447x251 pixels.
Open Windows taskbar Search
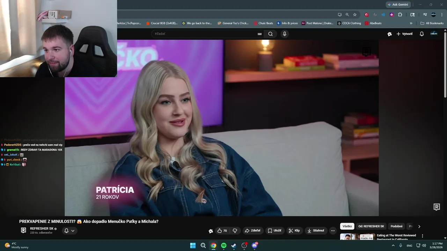[203, 245]
